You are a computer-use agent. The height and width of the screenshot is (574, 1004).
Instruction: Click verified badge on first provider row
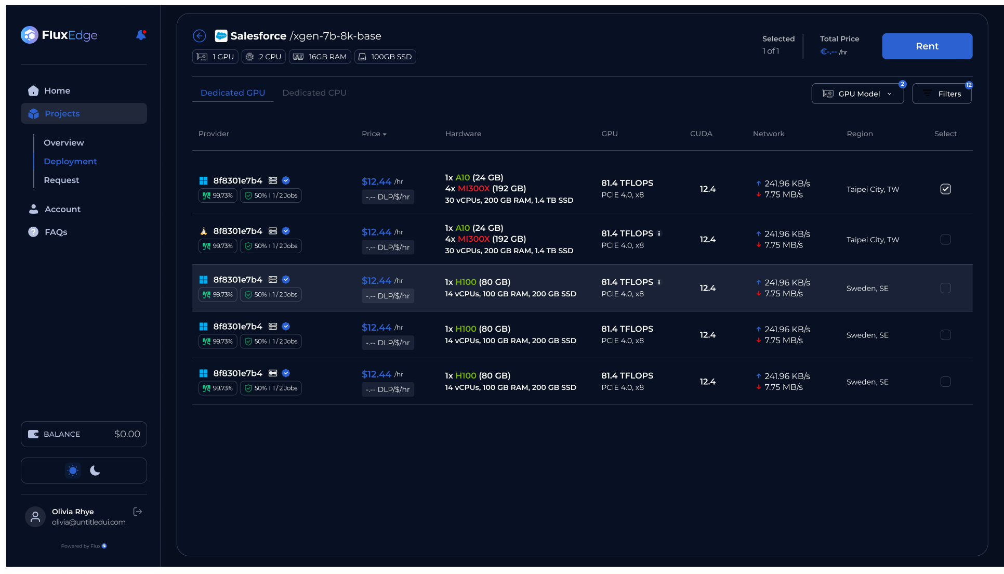[286, 180]
